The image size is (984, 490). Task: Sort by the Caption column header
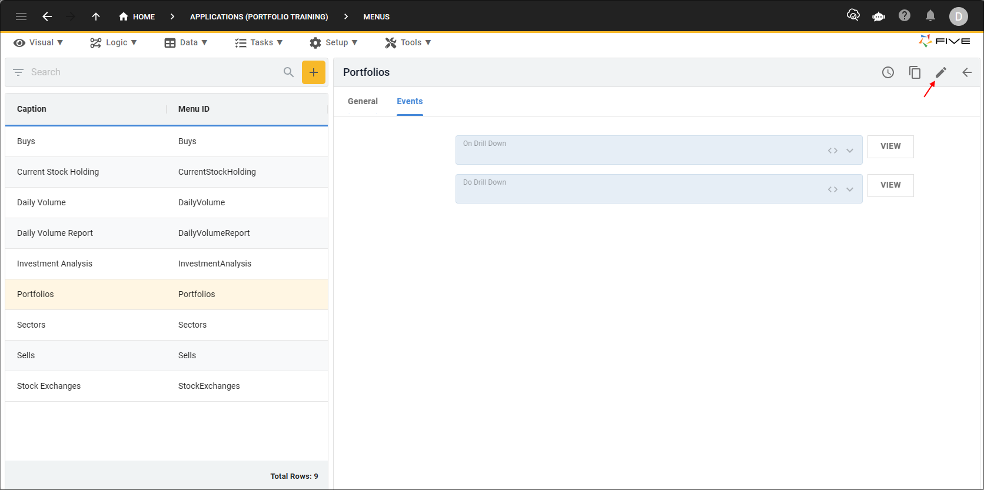click(x=32, y=109)
